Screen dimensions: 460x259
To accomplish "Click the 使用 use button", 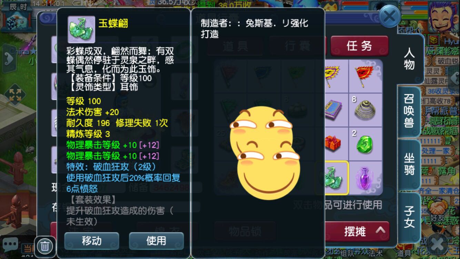I will [156, 241].
